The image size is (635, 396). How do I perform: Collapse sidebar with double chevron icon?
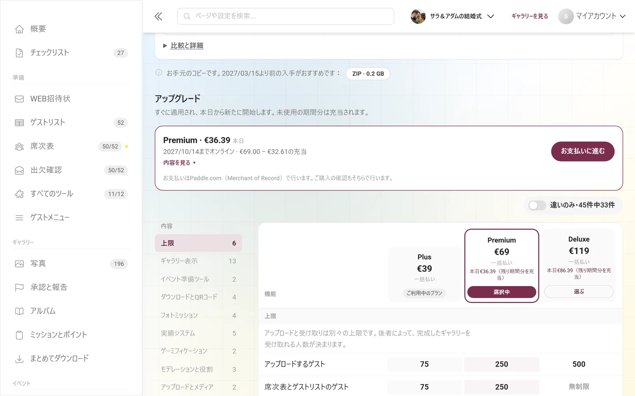point(158,16)
